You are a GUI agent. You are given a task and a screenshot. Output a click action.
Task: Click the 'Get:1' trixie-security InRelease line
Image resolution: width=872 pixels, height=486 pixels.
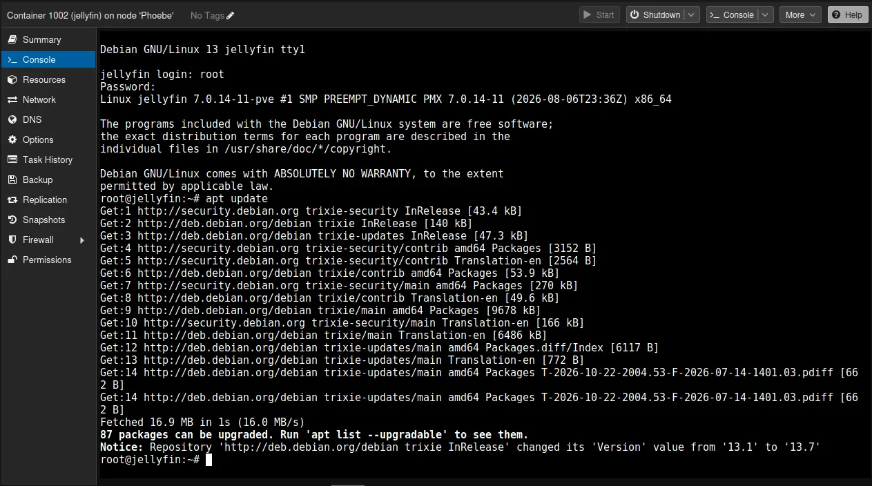click(311, 211)
